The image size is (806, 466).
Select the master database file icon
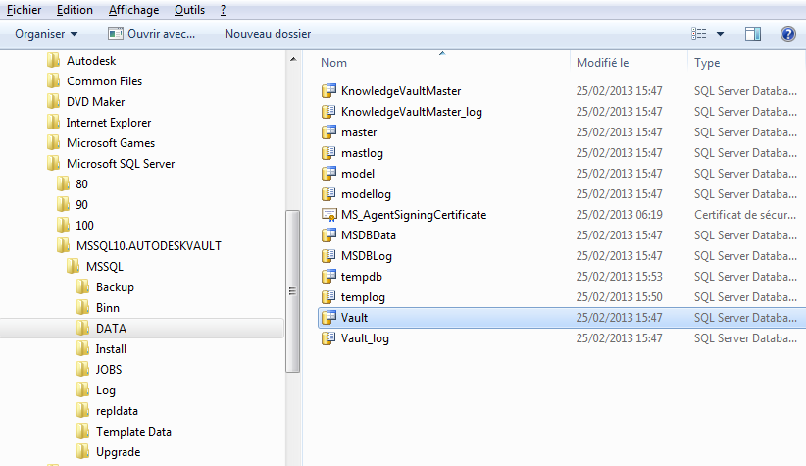(x=329, y=132)
